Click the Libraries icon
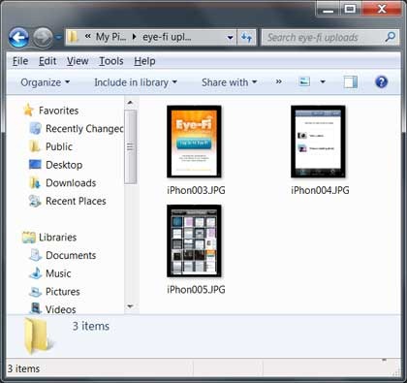Image resolution: width=407 pixels, height=383 pixels. tap(29, 238)
